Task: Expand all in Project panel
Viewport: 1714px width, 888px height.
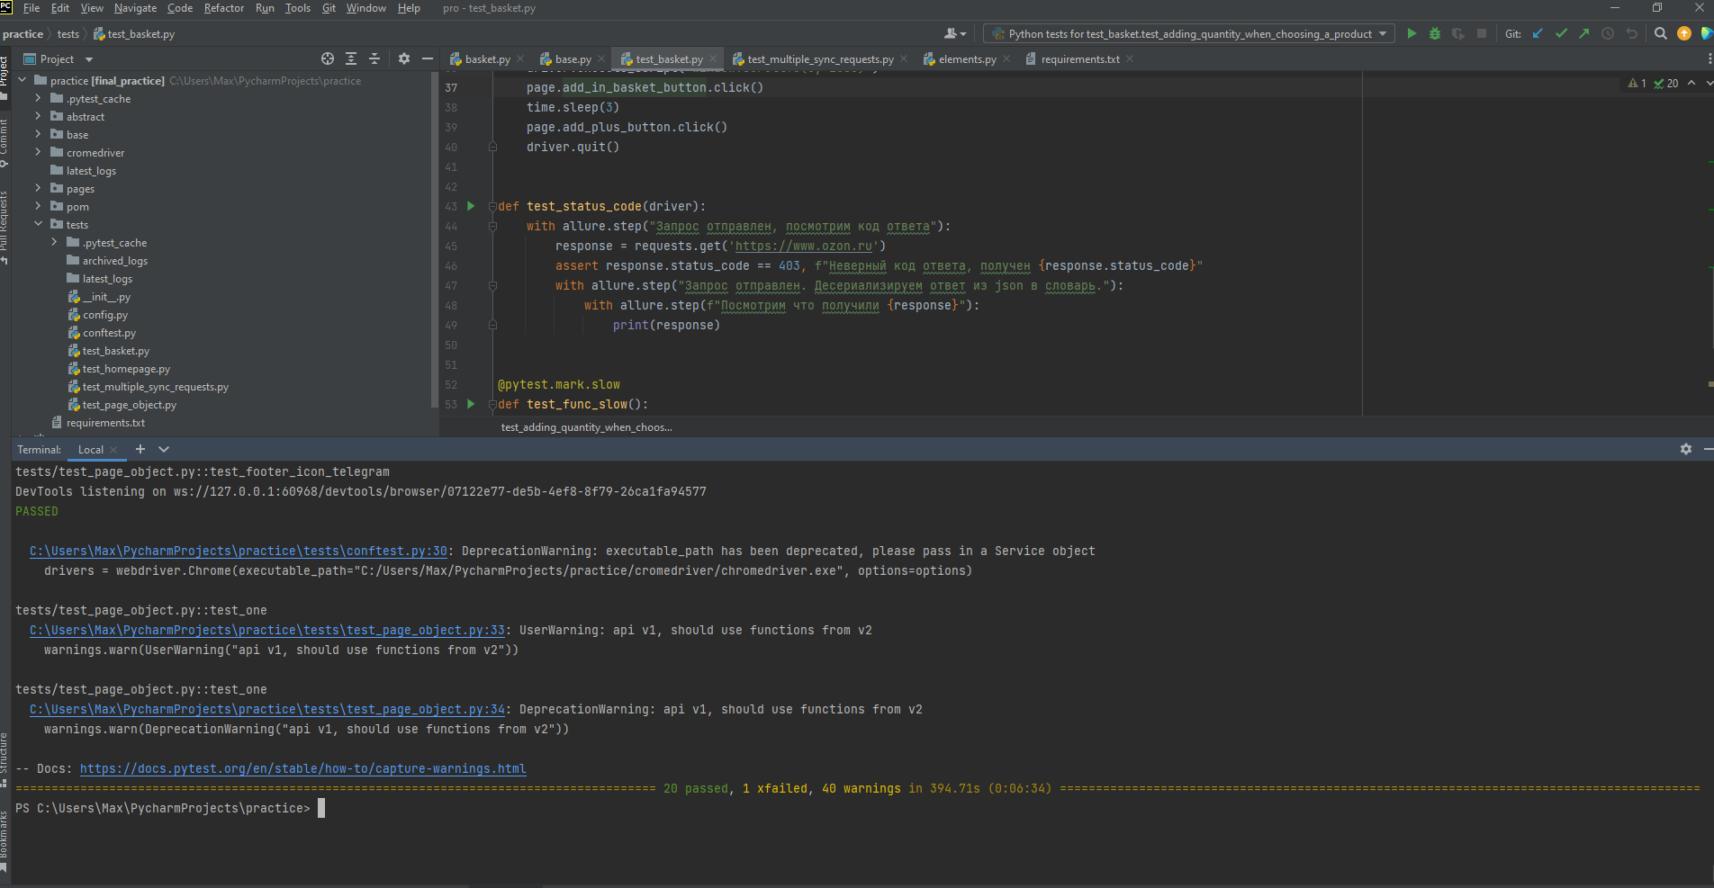Action: pyautogui.click(x=351, y=58)
